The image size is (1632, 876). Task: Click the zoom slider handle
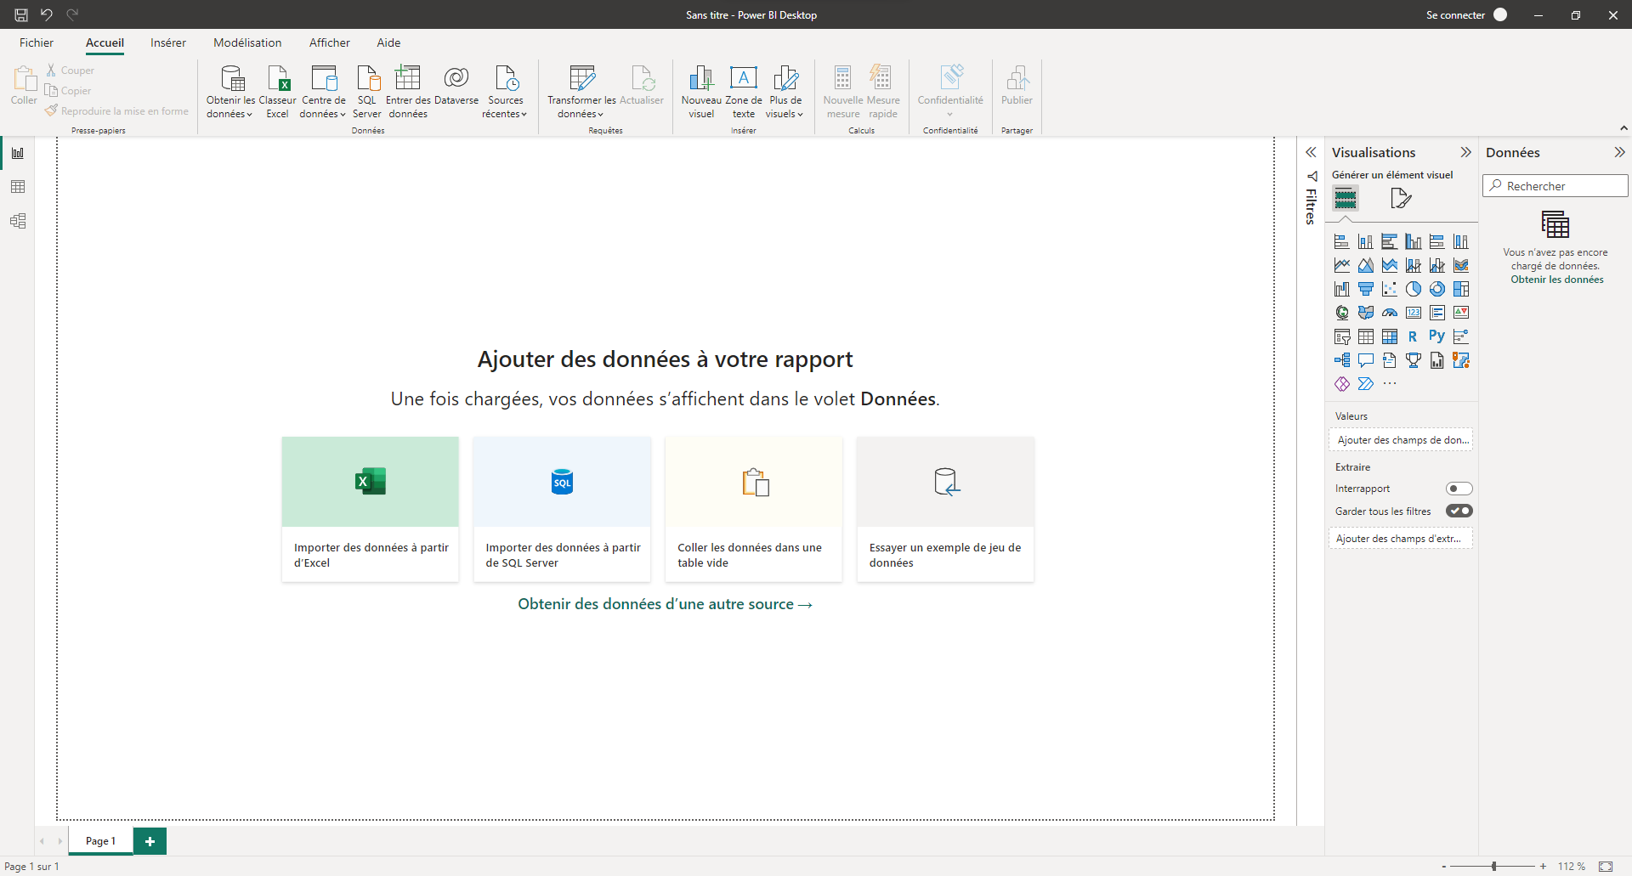point(1493,867)
